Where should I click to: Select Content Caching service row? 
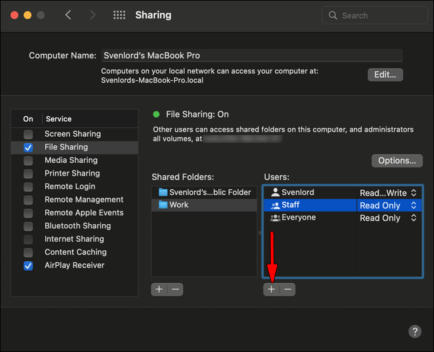click(75, 253)
